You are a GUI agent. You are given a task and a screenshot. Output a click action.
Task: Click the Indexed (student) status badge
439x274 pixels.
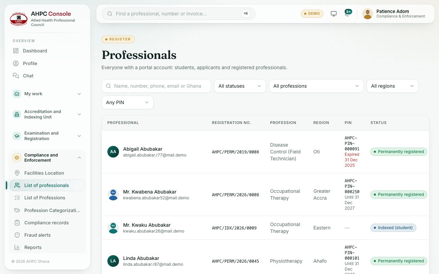393,228
